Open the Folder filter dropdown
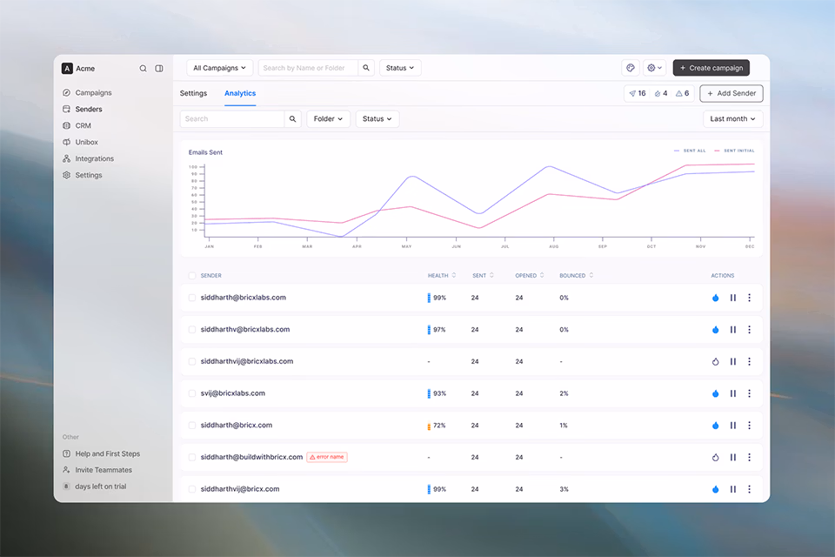 (328, 119)
